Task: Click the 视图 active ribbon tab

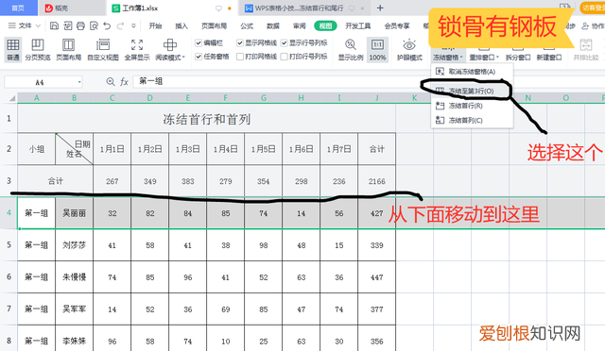Action: click(325, 25)
